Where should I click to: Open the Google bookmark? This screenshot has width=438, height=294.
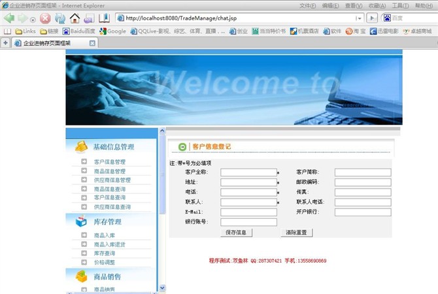pos(113,31)
